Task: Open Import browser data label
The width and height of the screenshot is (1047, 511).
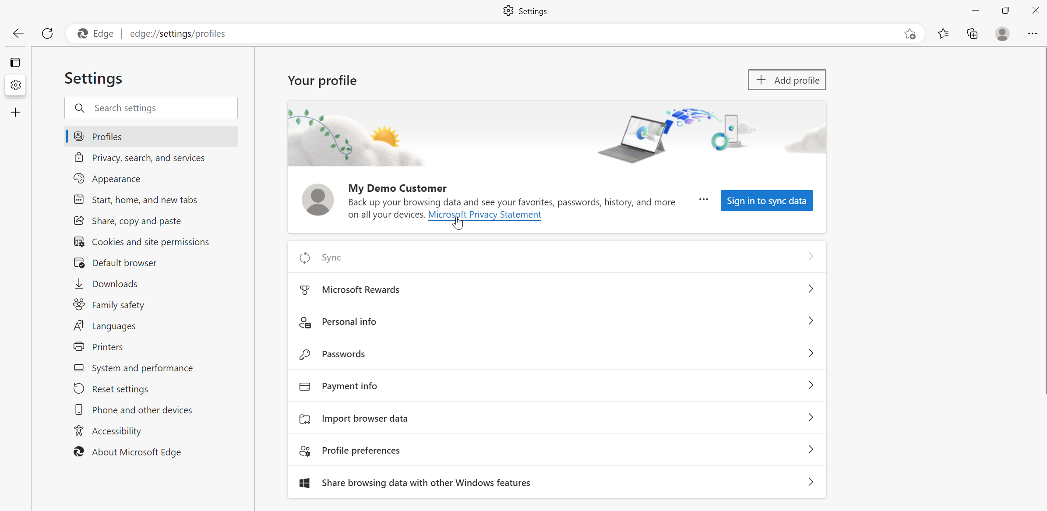Action: pos(365,419)
